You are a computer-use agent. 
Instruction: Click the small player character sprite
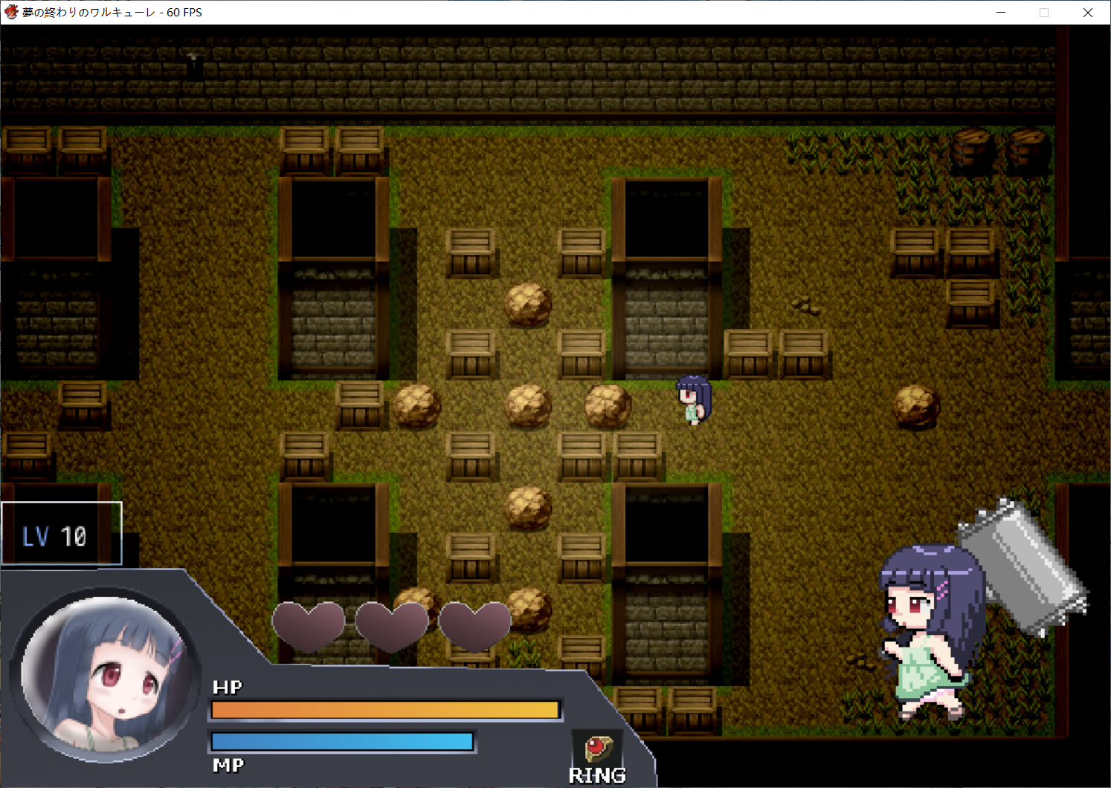tap(693, 400)
